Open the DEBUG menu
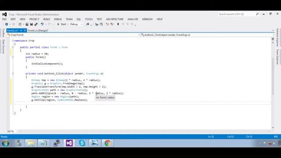 tap(58, 19)
